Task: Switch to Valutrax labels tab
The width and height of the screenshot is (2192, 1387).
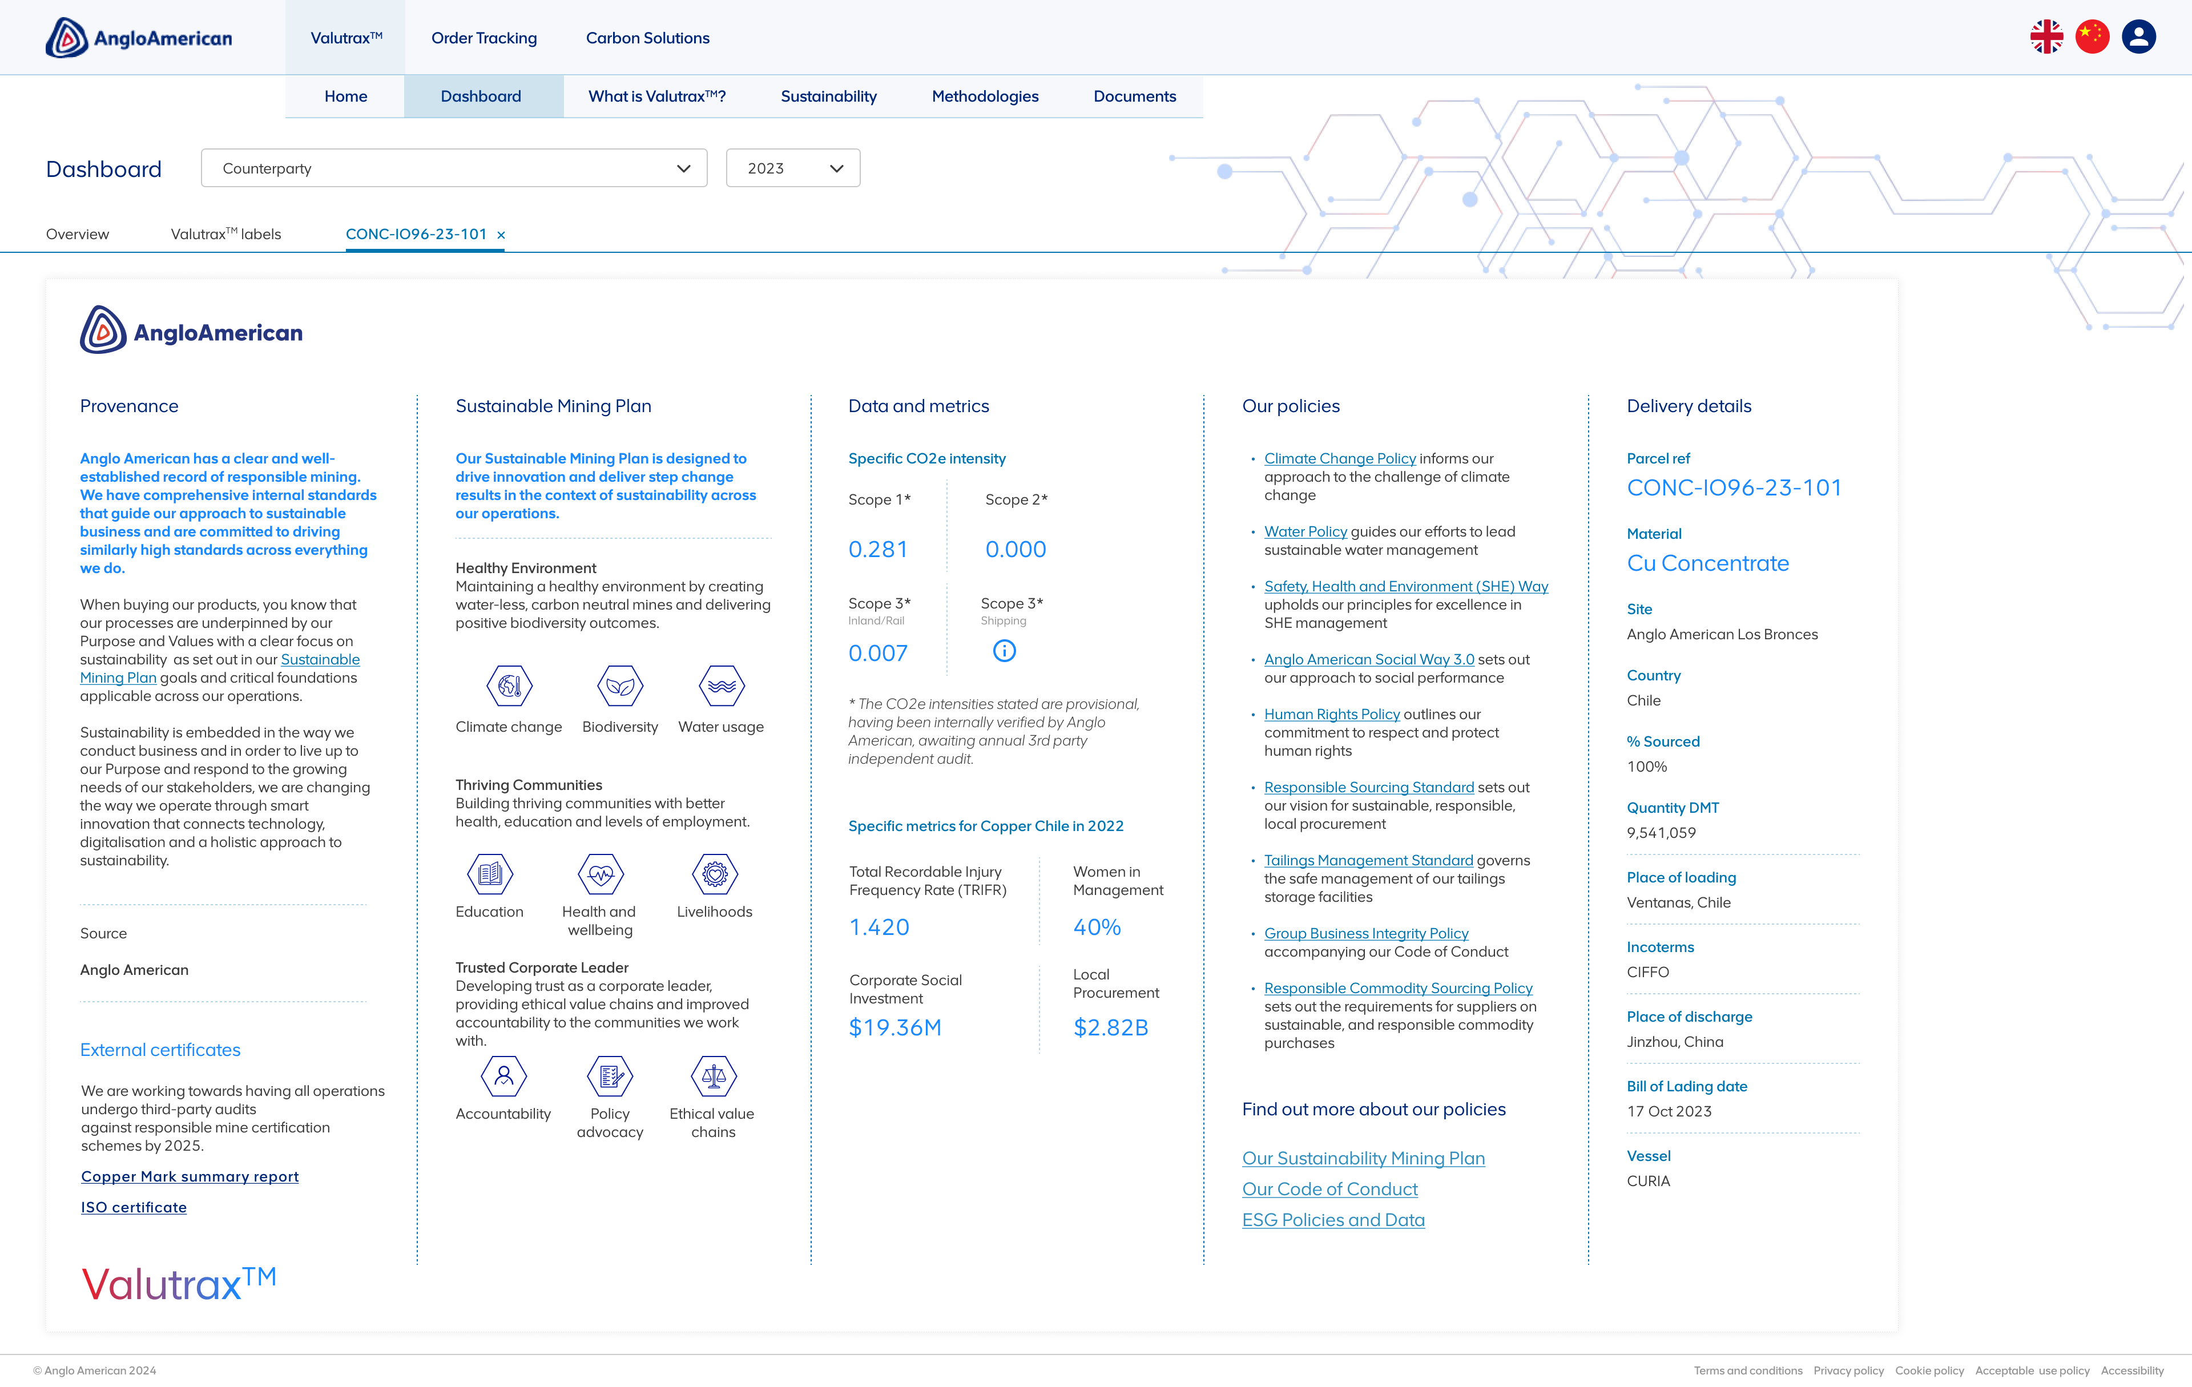Action: pos(225,234)
